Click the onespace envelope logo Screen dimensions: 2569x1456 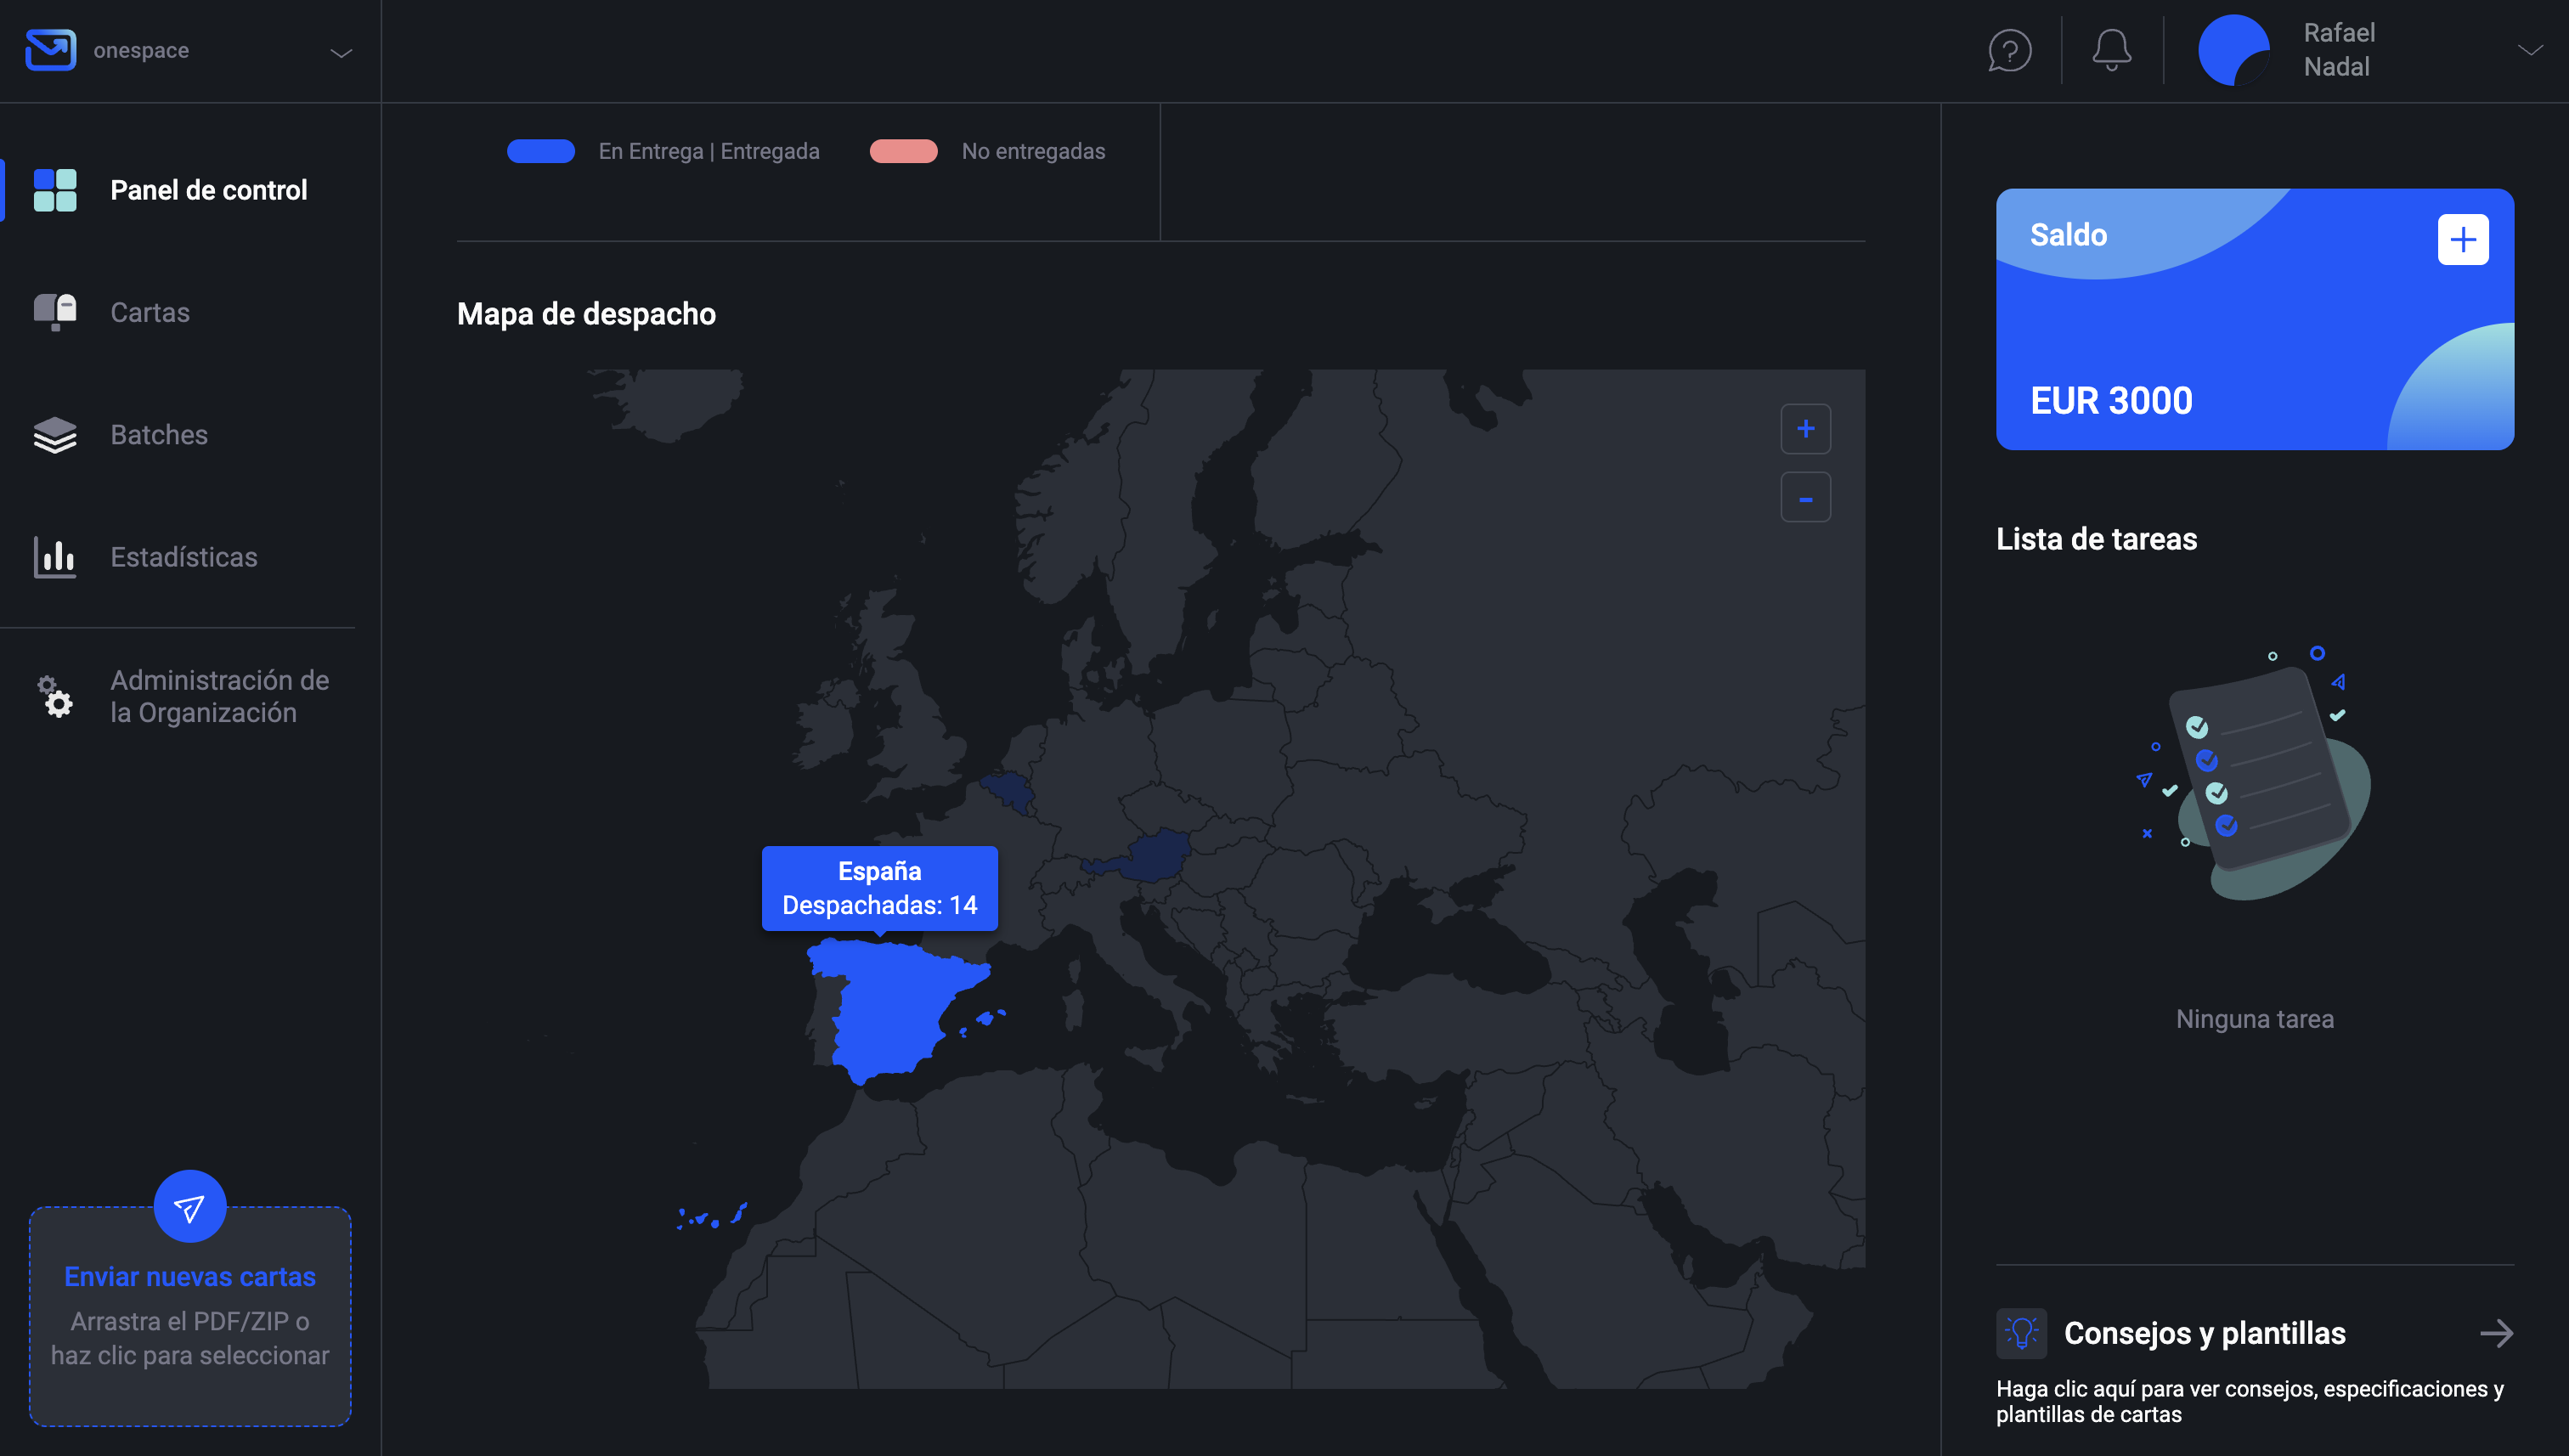(x=50, y=50)
